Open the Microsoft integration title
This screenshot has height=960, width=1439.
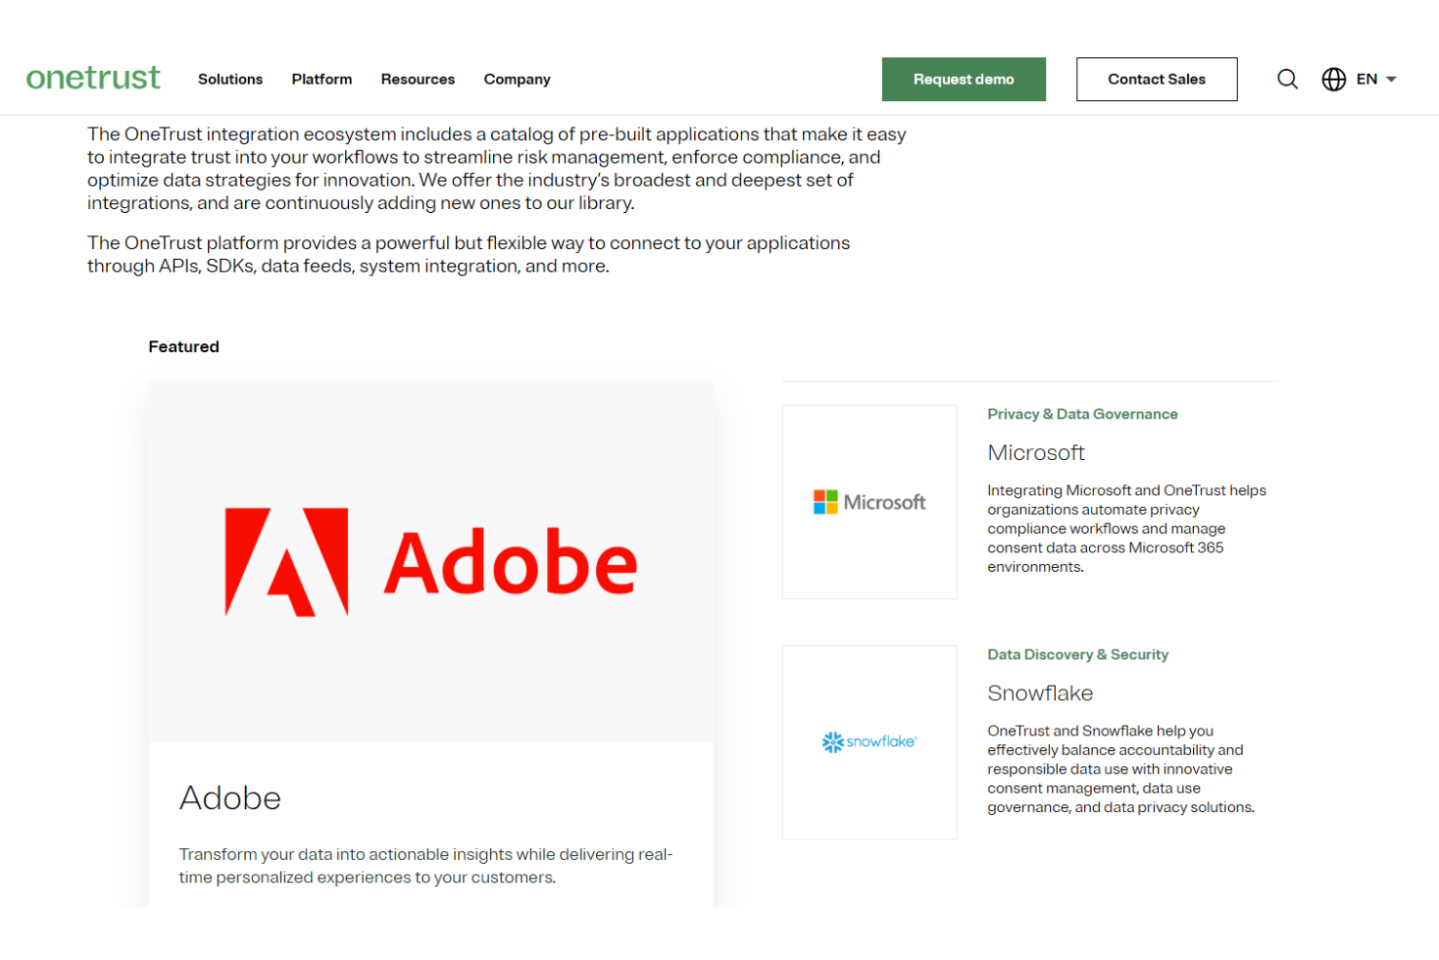point(1035,452)
